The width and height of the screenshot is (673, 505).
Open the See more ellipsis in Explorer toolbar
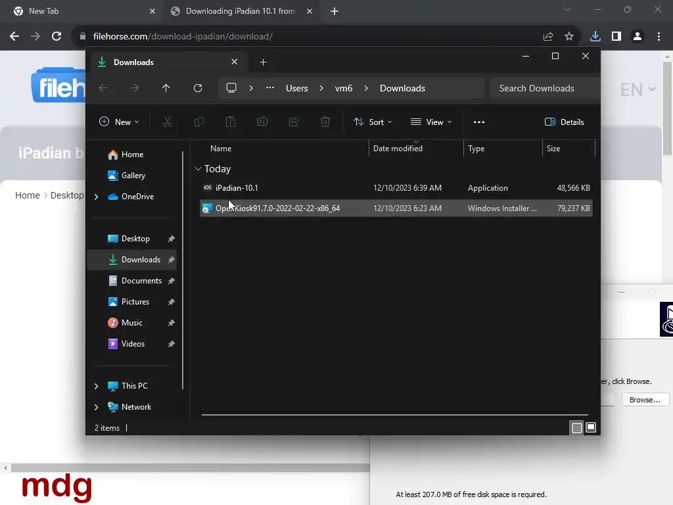point(479,122)
